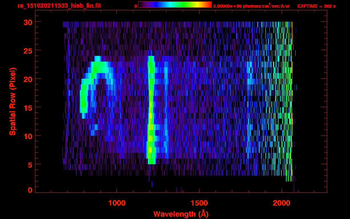Click the rainbow color scale bar
The width and height of the screenshot is (350, 219).
pyautogui.click(x=175, y=5)
